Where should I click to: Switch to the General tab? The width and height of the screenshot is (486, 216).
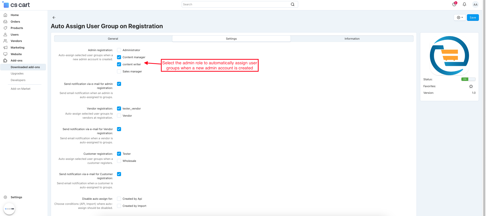(x=113, y=39)
